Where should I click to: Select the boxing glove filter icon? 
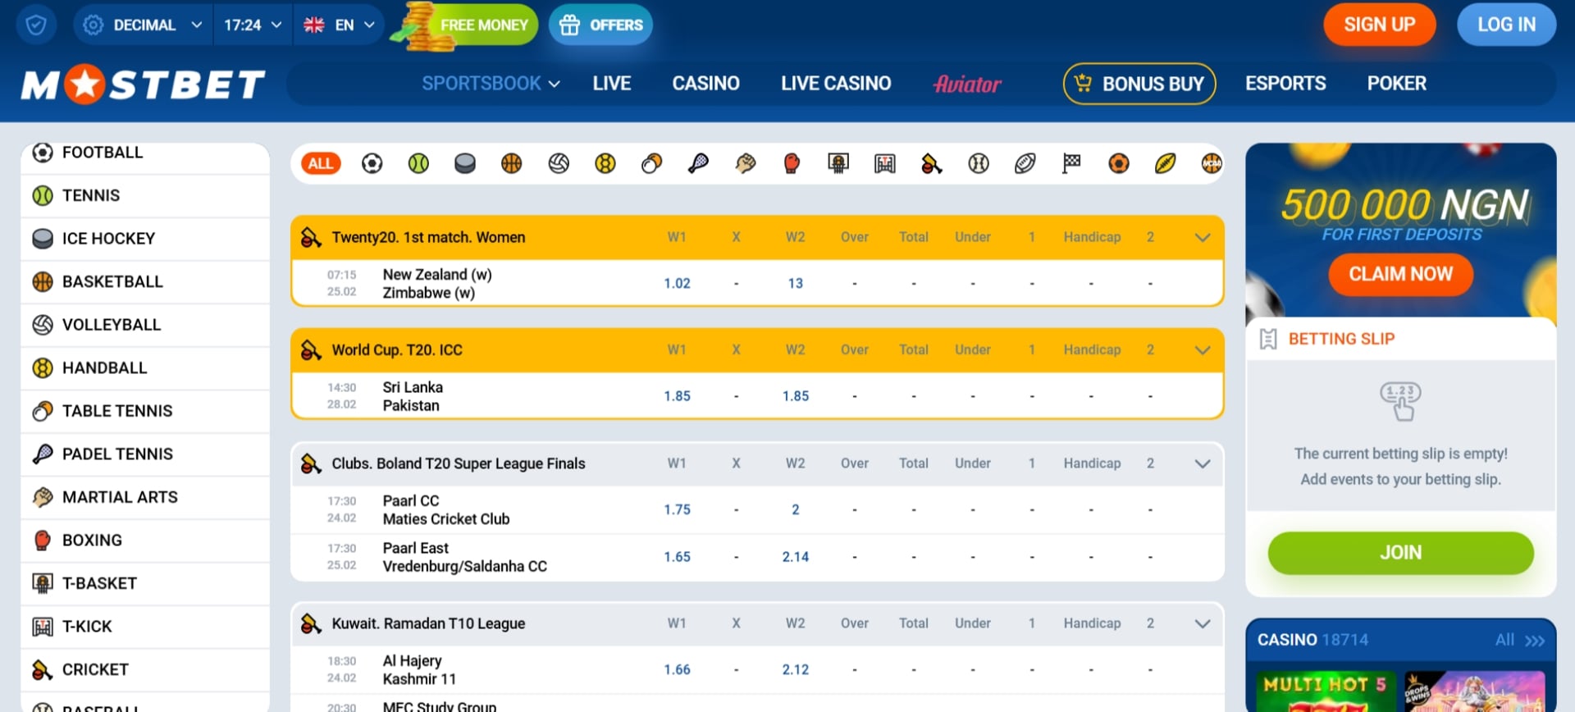[x=792, y=163]
